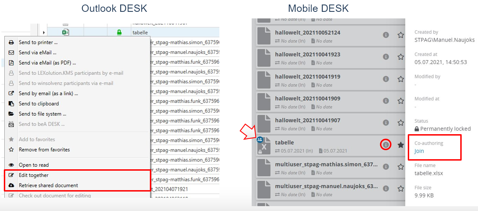Select 'Open to read' menu entry
This screenshot has height=211, width=478.
(x=34, y=165)
